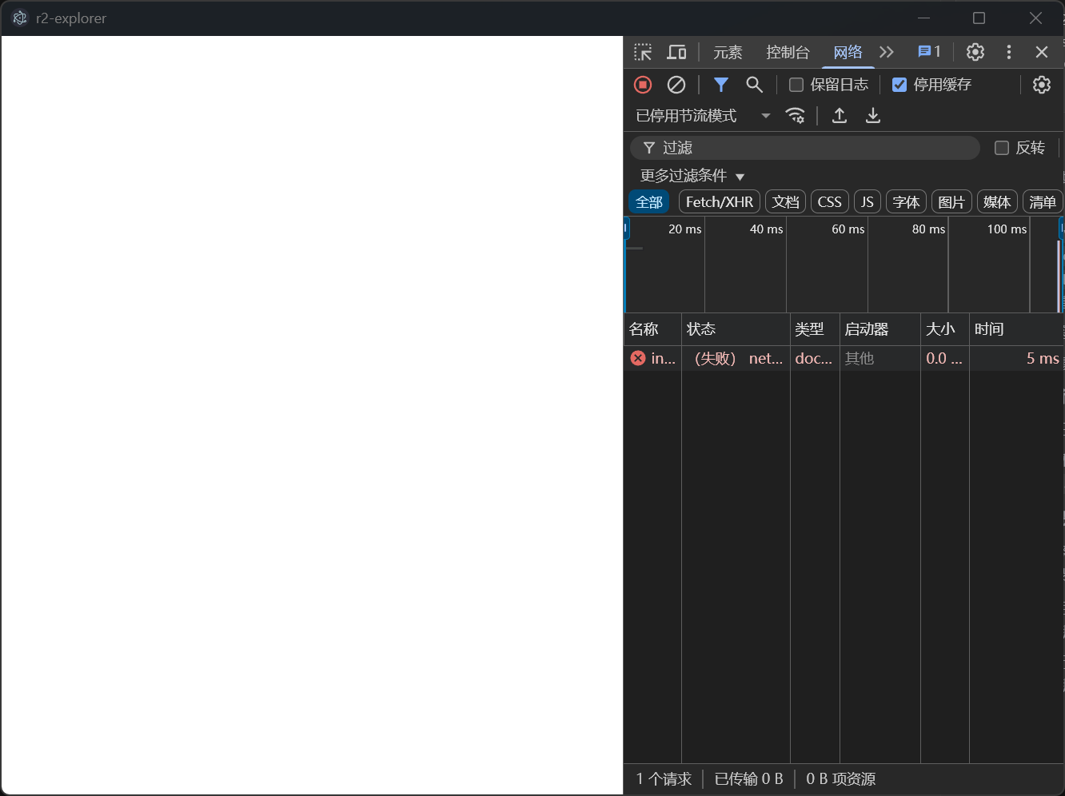Viewport: 1065px width, 796px height.
Task: Select the 网络 tab
Action: pos(848,52)
